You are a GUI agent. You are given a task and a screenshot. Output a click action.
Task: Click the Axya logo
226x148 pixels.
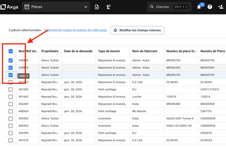click(9, 7)
